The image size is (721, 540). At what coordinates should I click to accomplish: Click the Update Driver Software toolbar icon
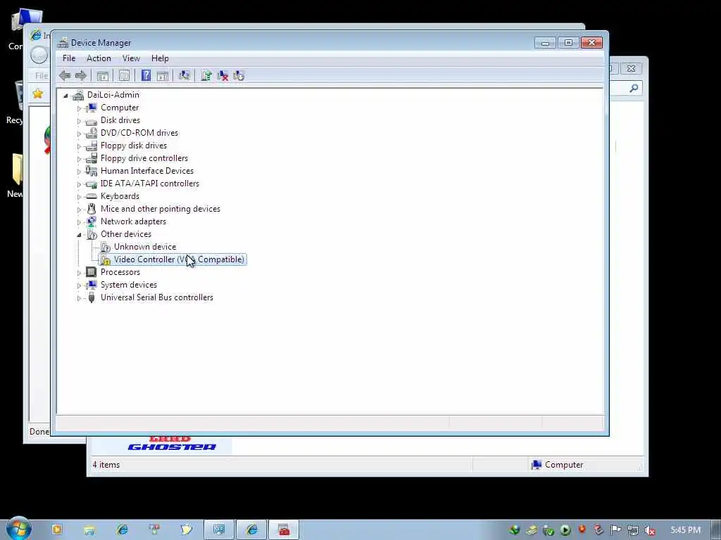pyautogui.click(x=206, y=76)
